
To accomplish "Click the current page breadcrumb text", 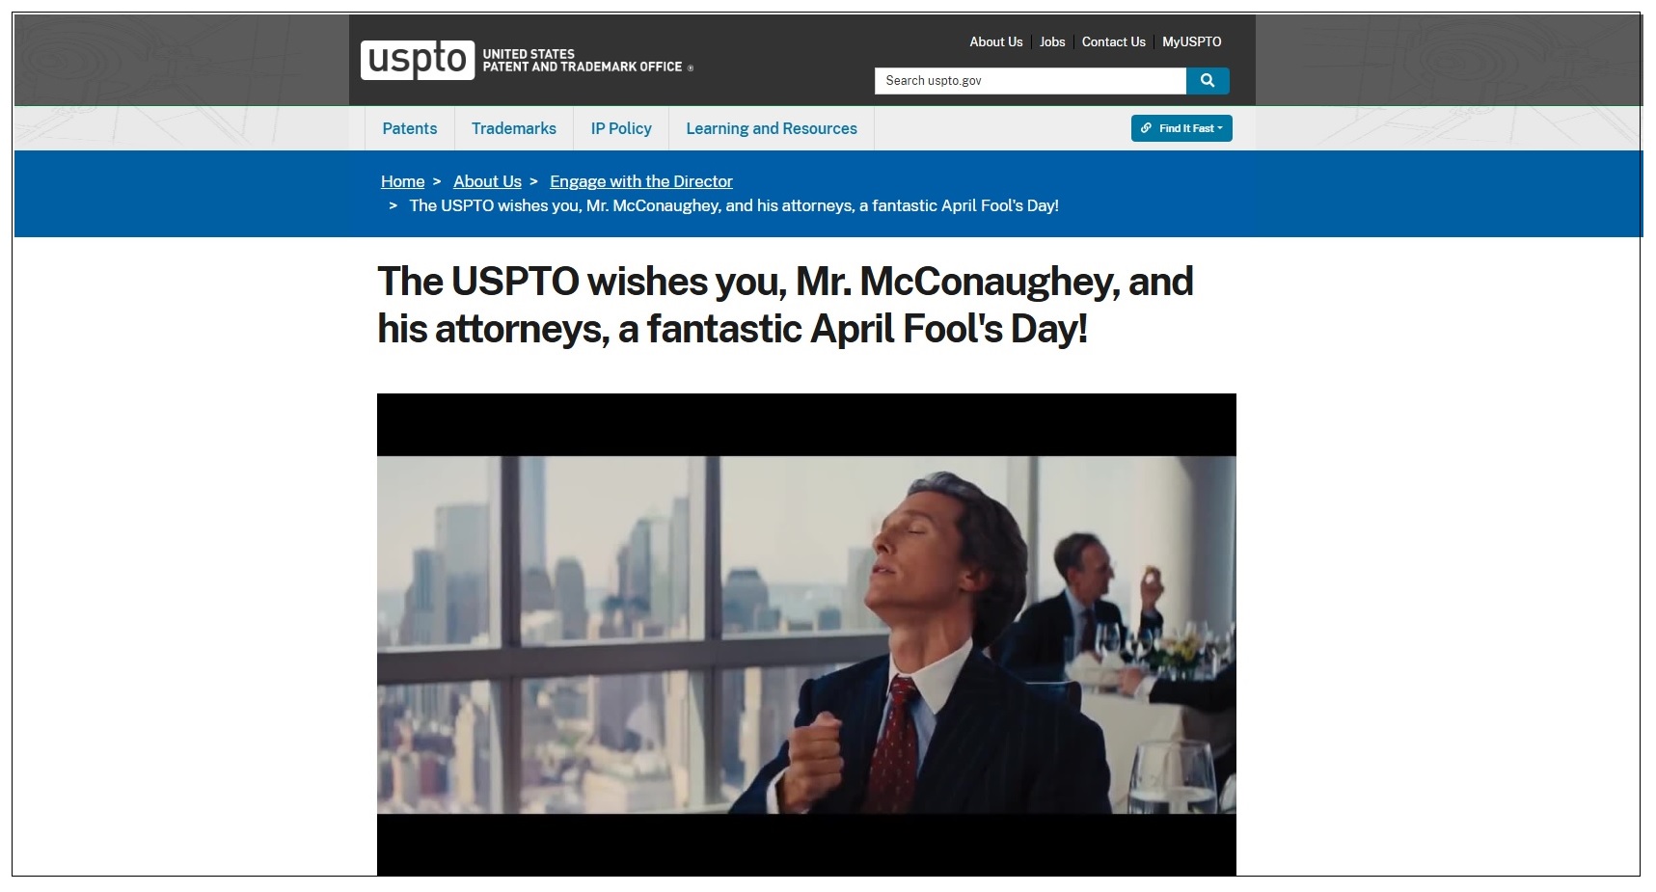I will pyautogui.click(x=734, y=205).
